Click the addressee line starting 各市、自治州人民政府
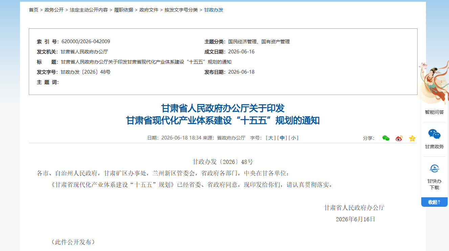Viewport: 449px width, 251px height. tap(163, 173)
